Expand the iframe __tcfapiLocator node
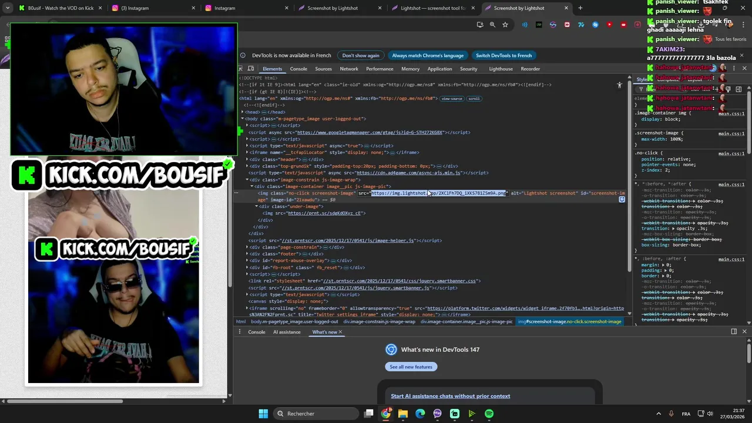Viewport: 752px width, 423px height. point(247,152)
